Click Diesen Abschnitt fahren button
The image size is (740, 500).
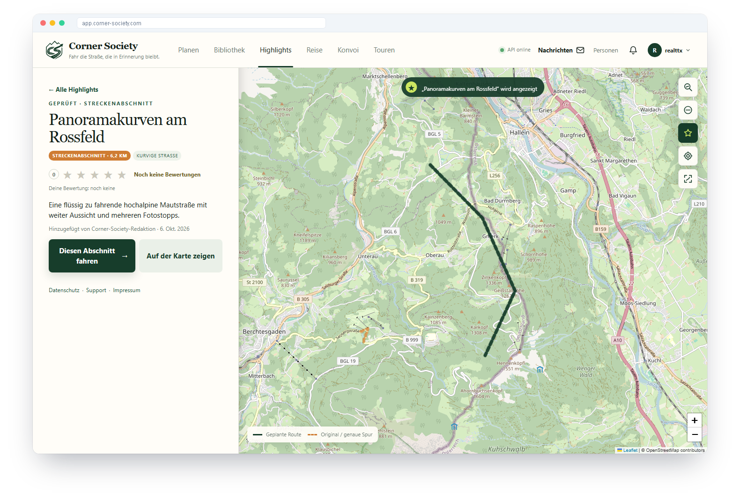tap(92, 256)
